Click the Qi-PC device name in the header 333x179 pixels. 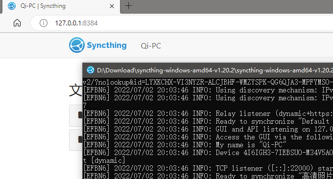pos(151,46)
